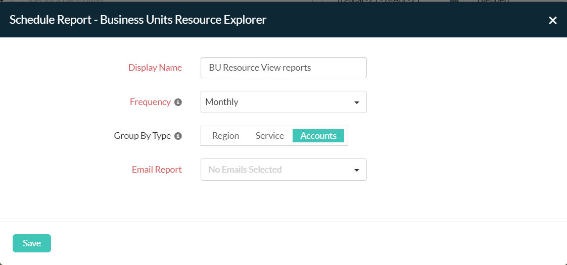567x265 pixels.
Task: Open the Email Report dropdown
Action: (283, 169)
